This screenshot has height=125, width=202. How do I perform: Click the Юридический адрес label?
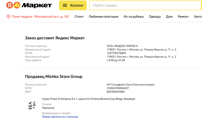38,50
